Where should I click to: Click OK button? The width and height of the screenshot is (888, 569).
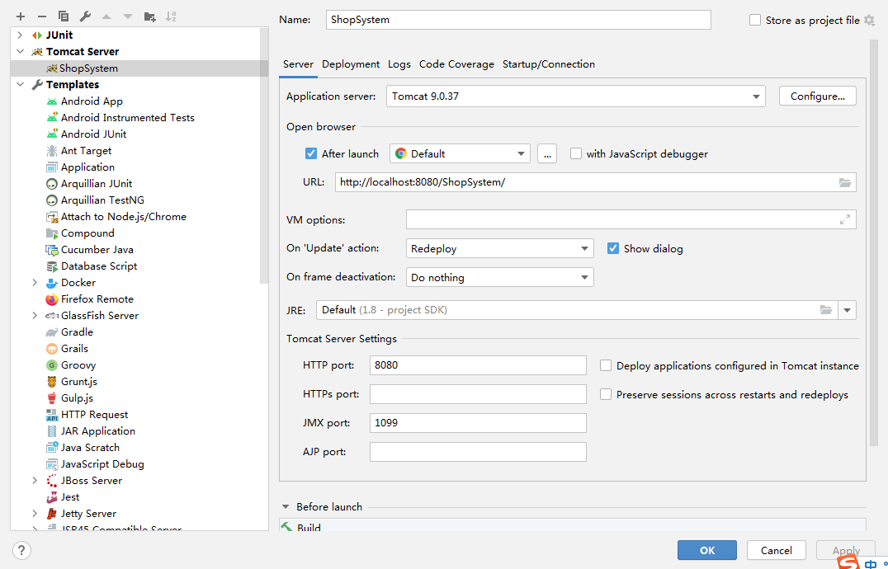tap(707, 550)
